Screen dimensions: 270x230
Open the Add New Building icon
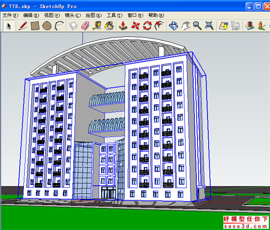pyautogui.click(x=250, y=26)
